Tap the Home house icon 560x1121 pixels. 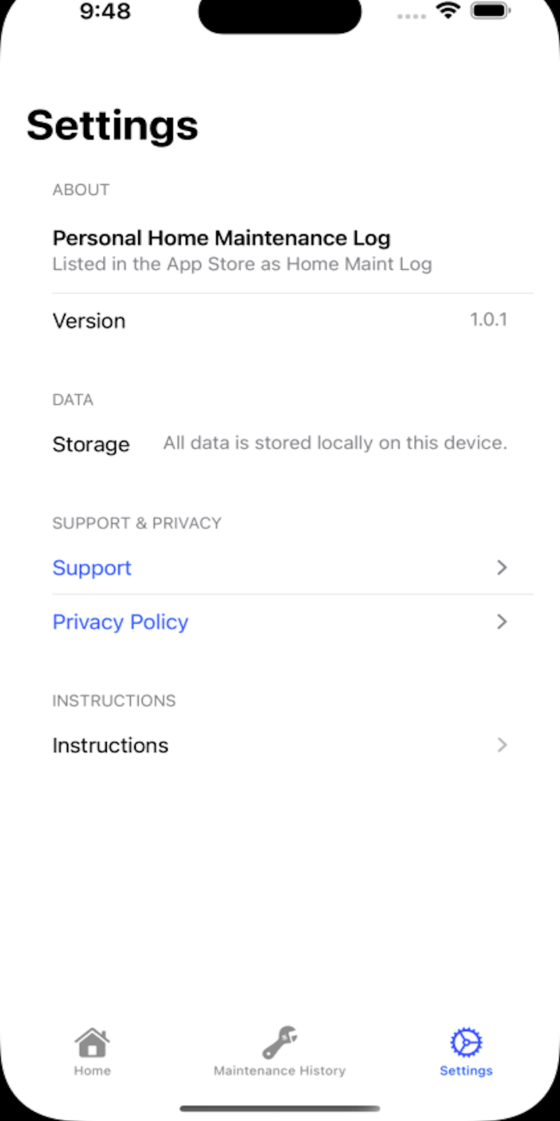[92, 1042]
